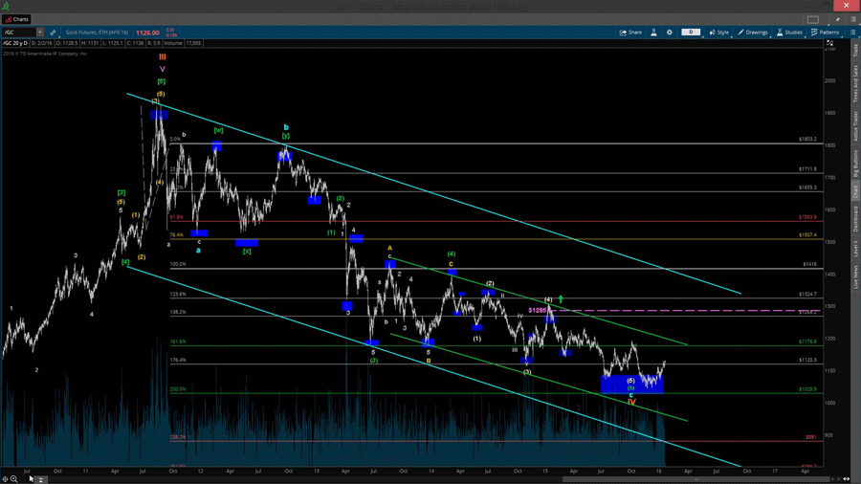Click the zoom magnifier icon at bottom left

(14, 479)
